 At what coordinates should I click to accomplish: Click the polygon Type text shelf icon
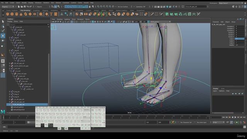point(51,14)
